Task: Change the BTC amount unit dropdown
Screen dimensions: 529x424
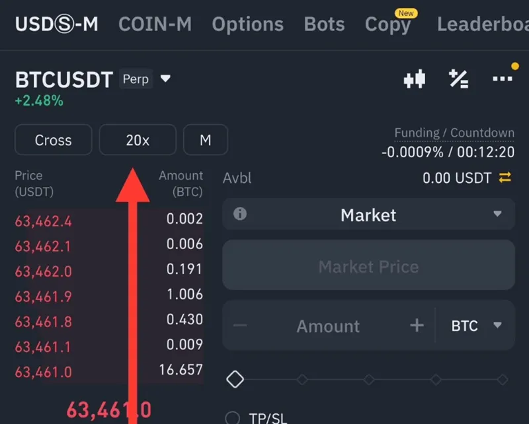Action: (x=475, y=326)
